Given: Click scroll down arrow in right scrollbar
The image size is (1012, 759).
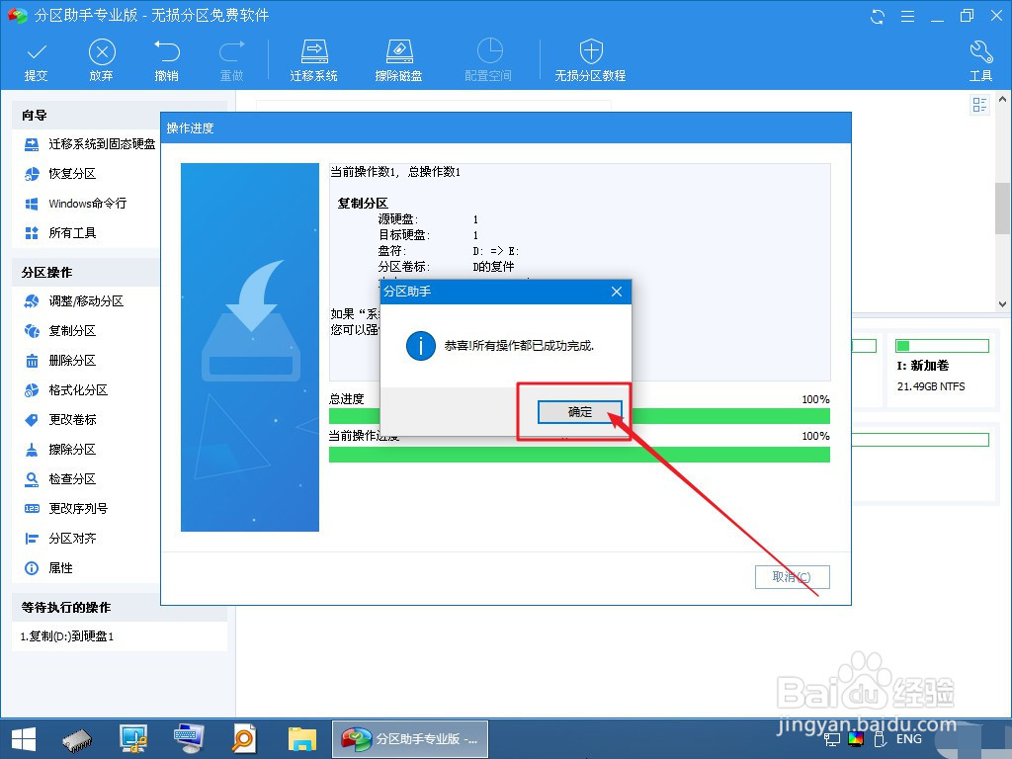Looking at the screenshot, I should (1002, 303).
